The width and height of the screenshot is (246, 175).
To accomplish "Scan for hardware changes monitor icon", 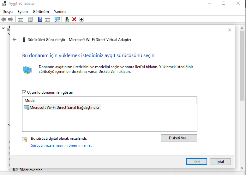I will tap(57, 20).
